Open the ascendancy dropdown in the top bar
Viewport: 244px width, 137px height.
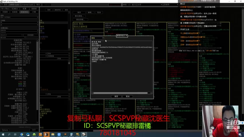(171, 5)
